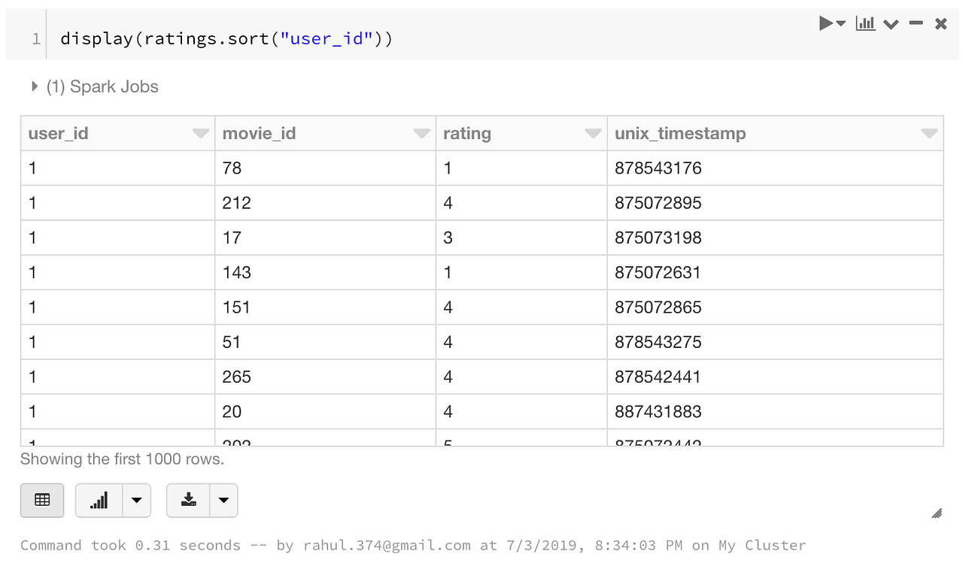Open the user_id column filter dropdown
The height and width of the screenshot is (566, 963).
[200, 133]
